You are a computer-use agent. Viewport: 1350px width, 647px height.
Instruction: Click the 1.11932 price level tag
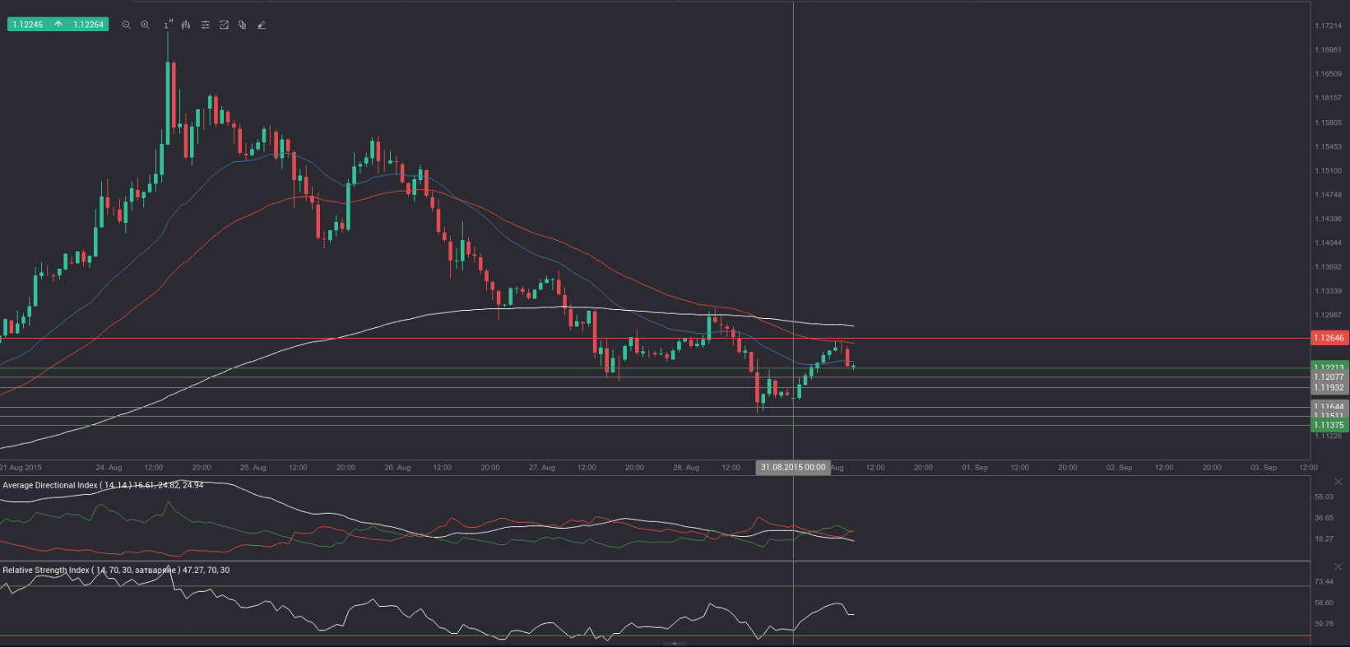(1328, 387)
